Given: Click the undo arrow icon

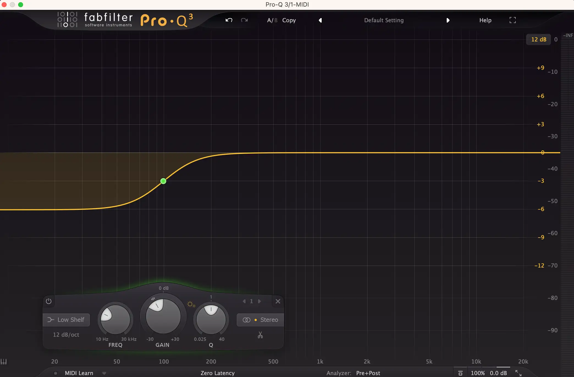Looking at the screenshot, I should tap(229, 20).
